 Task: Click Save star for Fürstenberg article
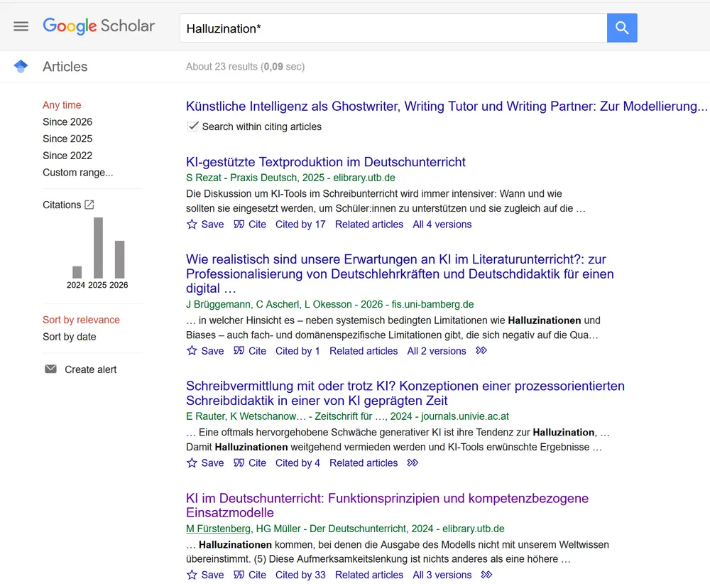[x=192, y=575]
